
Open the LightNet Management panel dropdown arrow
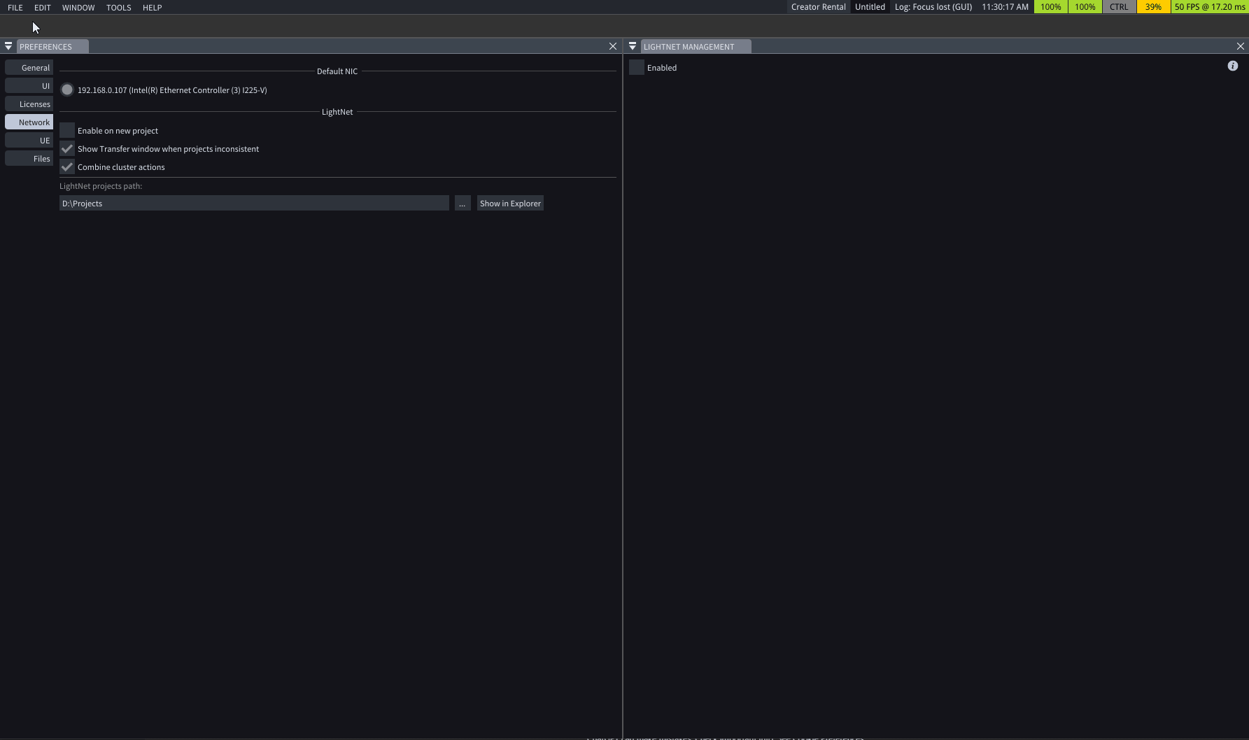[x=633, y=46]
